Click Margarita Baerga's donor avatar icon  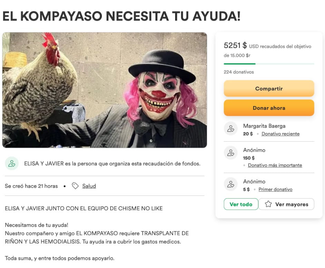click(231, 128)
